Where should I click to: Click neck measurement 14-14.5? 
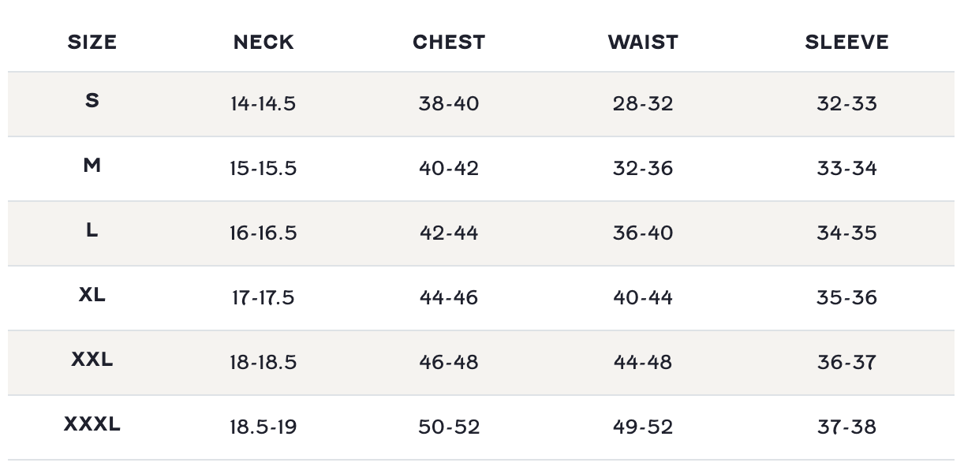pyautogui.click(x=263, y=104)
